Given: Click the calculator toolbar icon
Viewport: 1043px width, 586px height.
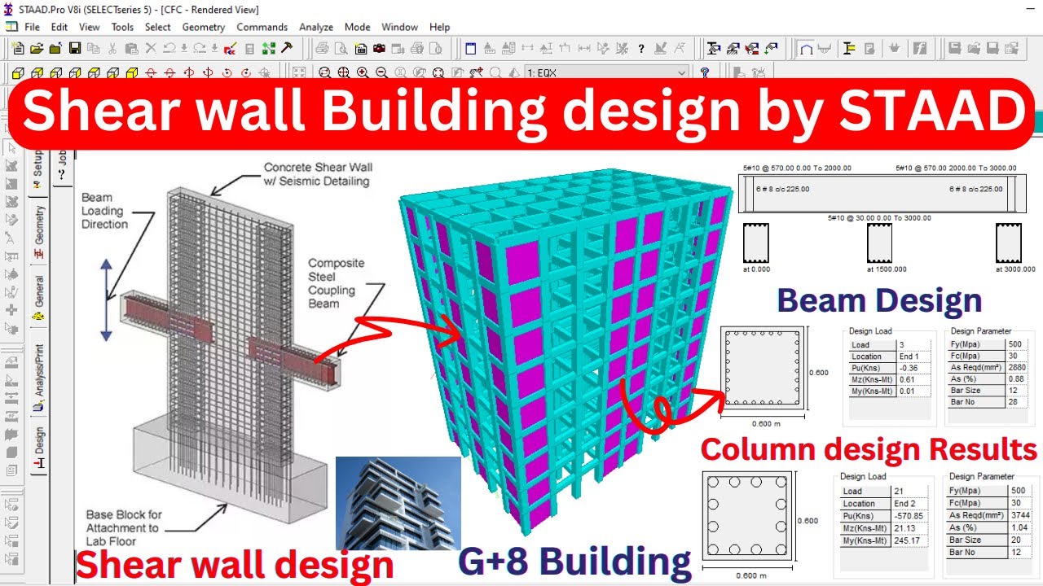Looking at the screenshot, I should pos(250,49).
